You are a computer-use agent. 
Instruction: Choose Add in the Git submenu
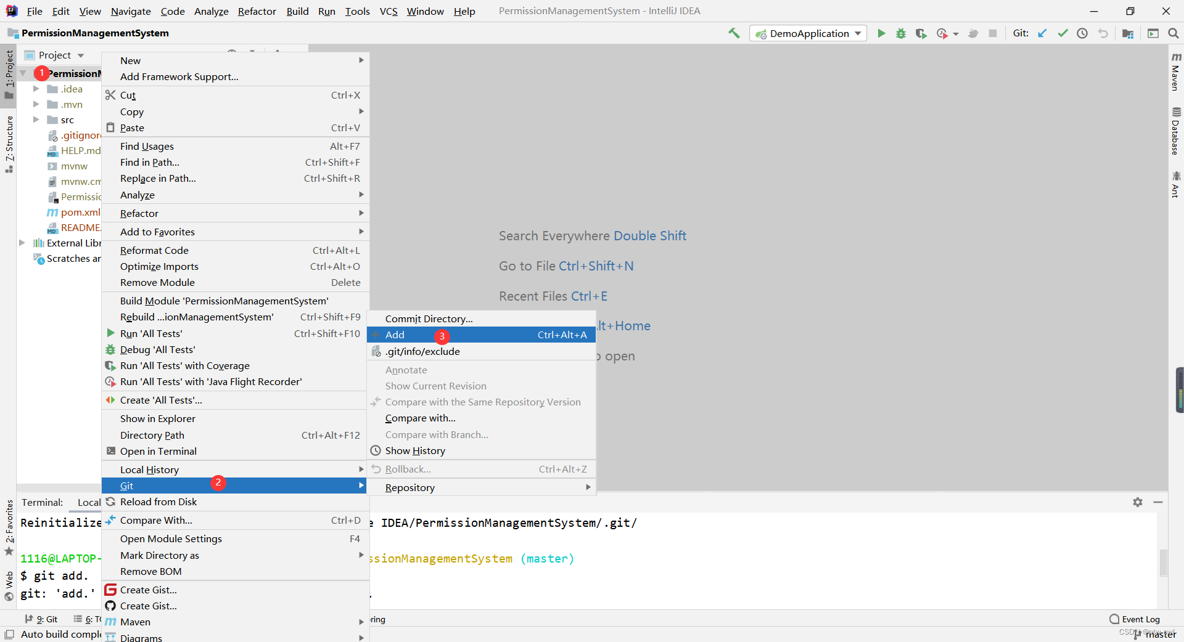[482, 335]
